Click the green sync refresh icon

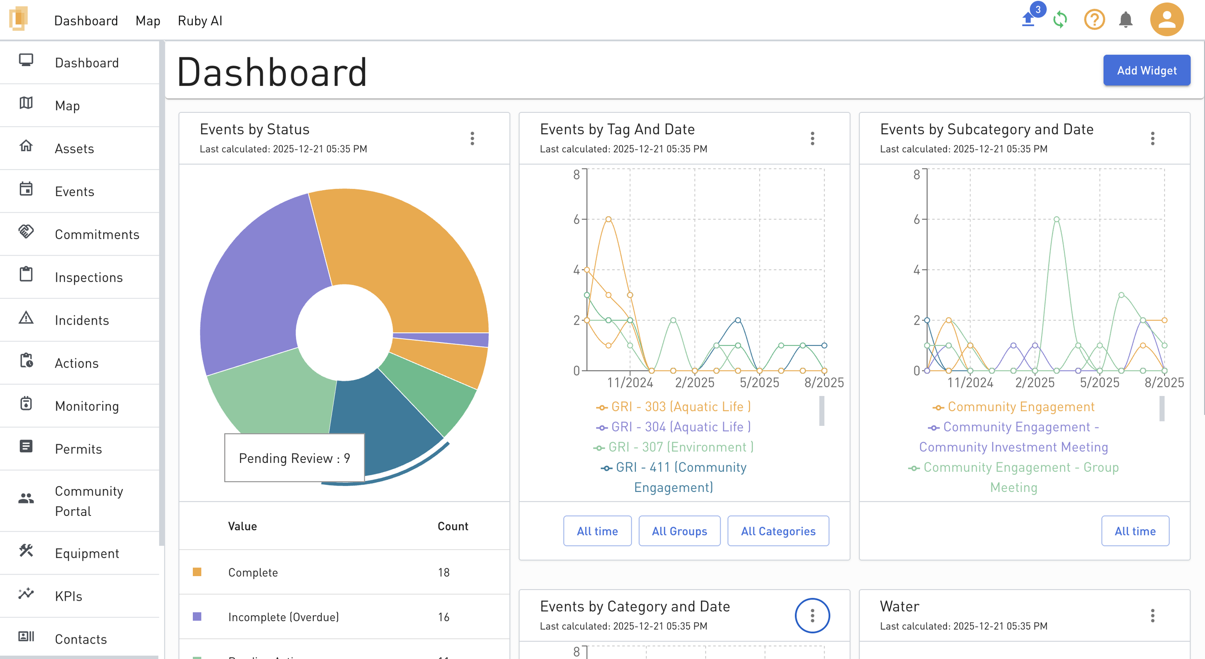tap(1060, 20)
